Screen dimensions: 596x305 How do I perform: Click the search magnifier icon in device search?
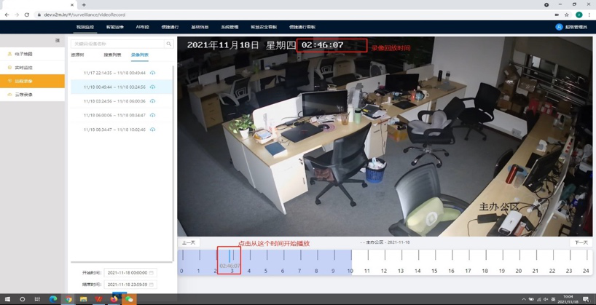[168, 44]
